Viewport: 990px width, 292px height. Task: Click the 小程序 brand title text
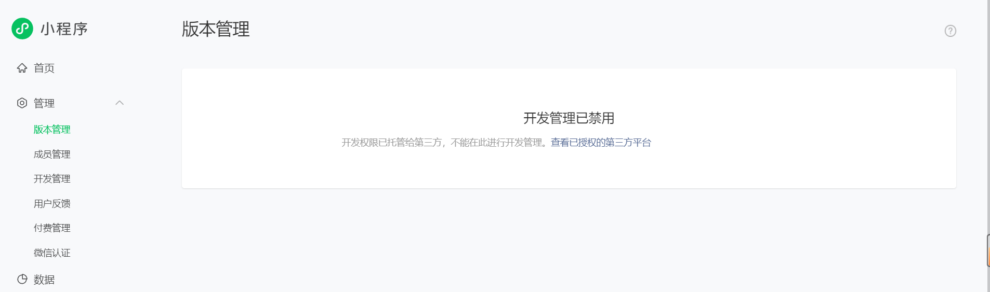64,29
